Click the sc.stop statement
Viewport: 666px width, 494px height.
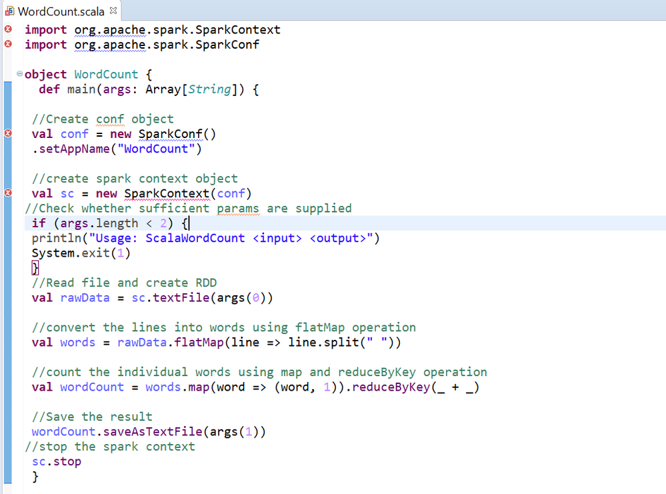point(57,462)
